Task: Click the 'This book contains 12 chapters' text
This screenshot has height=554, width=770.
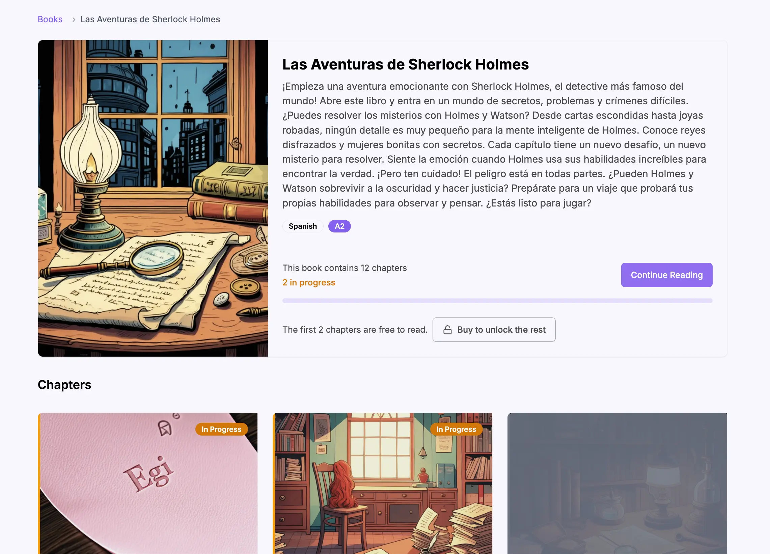Action: click(344, 268)
